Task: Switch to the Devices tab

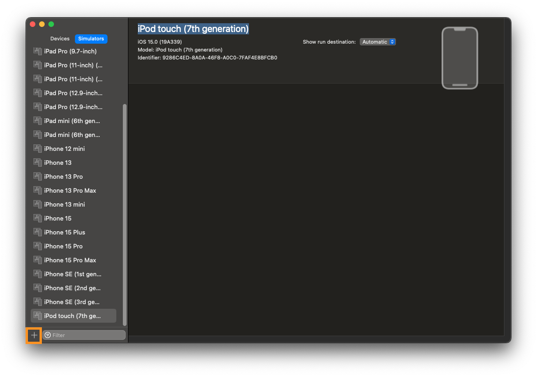Action: 60,39
